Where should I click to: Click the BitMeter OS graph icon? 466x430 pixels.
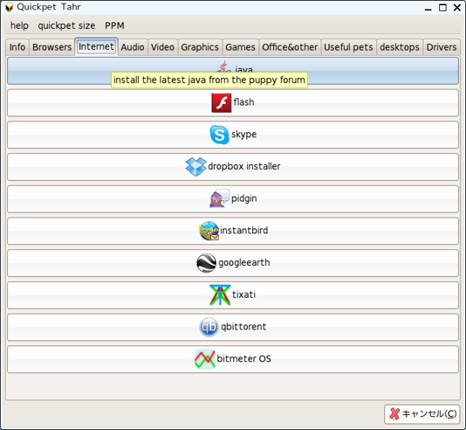(205, 359)
